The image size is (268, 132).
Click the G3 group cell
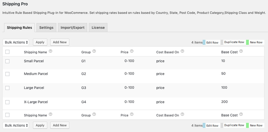84,88
